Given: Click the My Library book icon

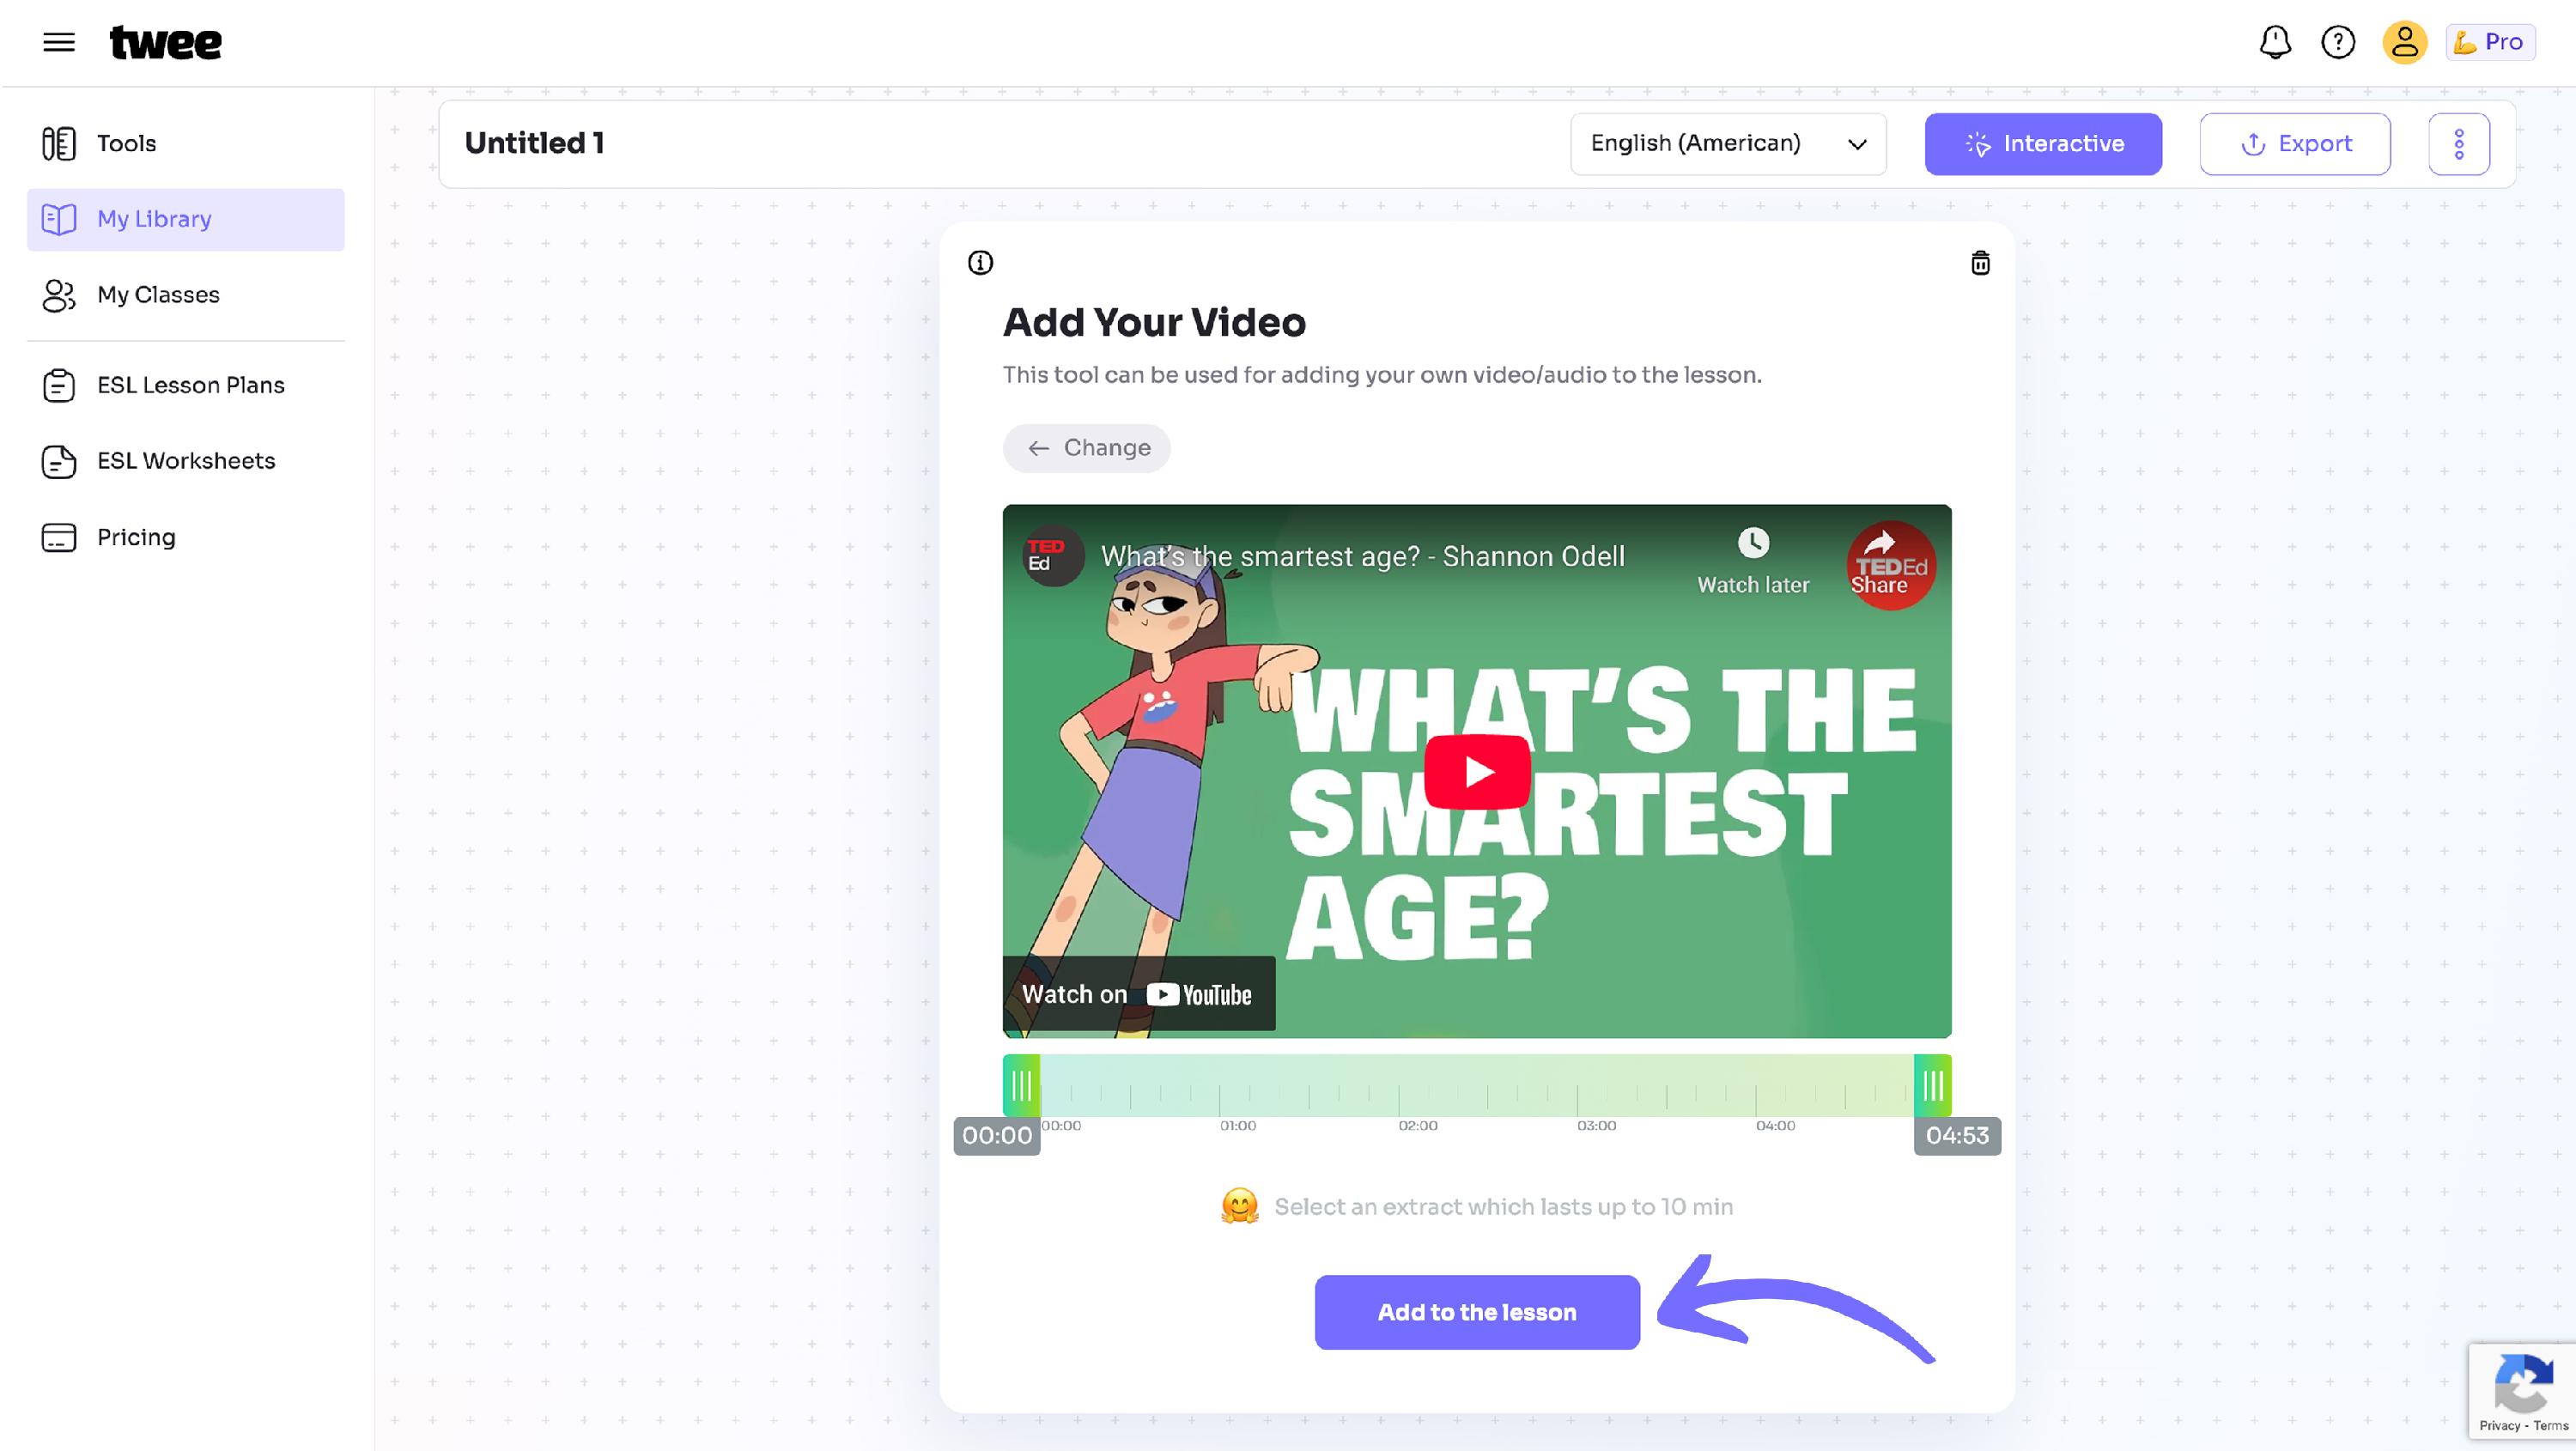Looking at the screenshot, I should [x=59, y=219].
